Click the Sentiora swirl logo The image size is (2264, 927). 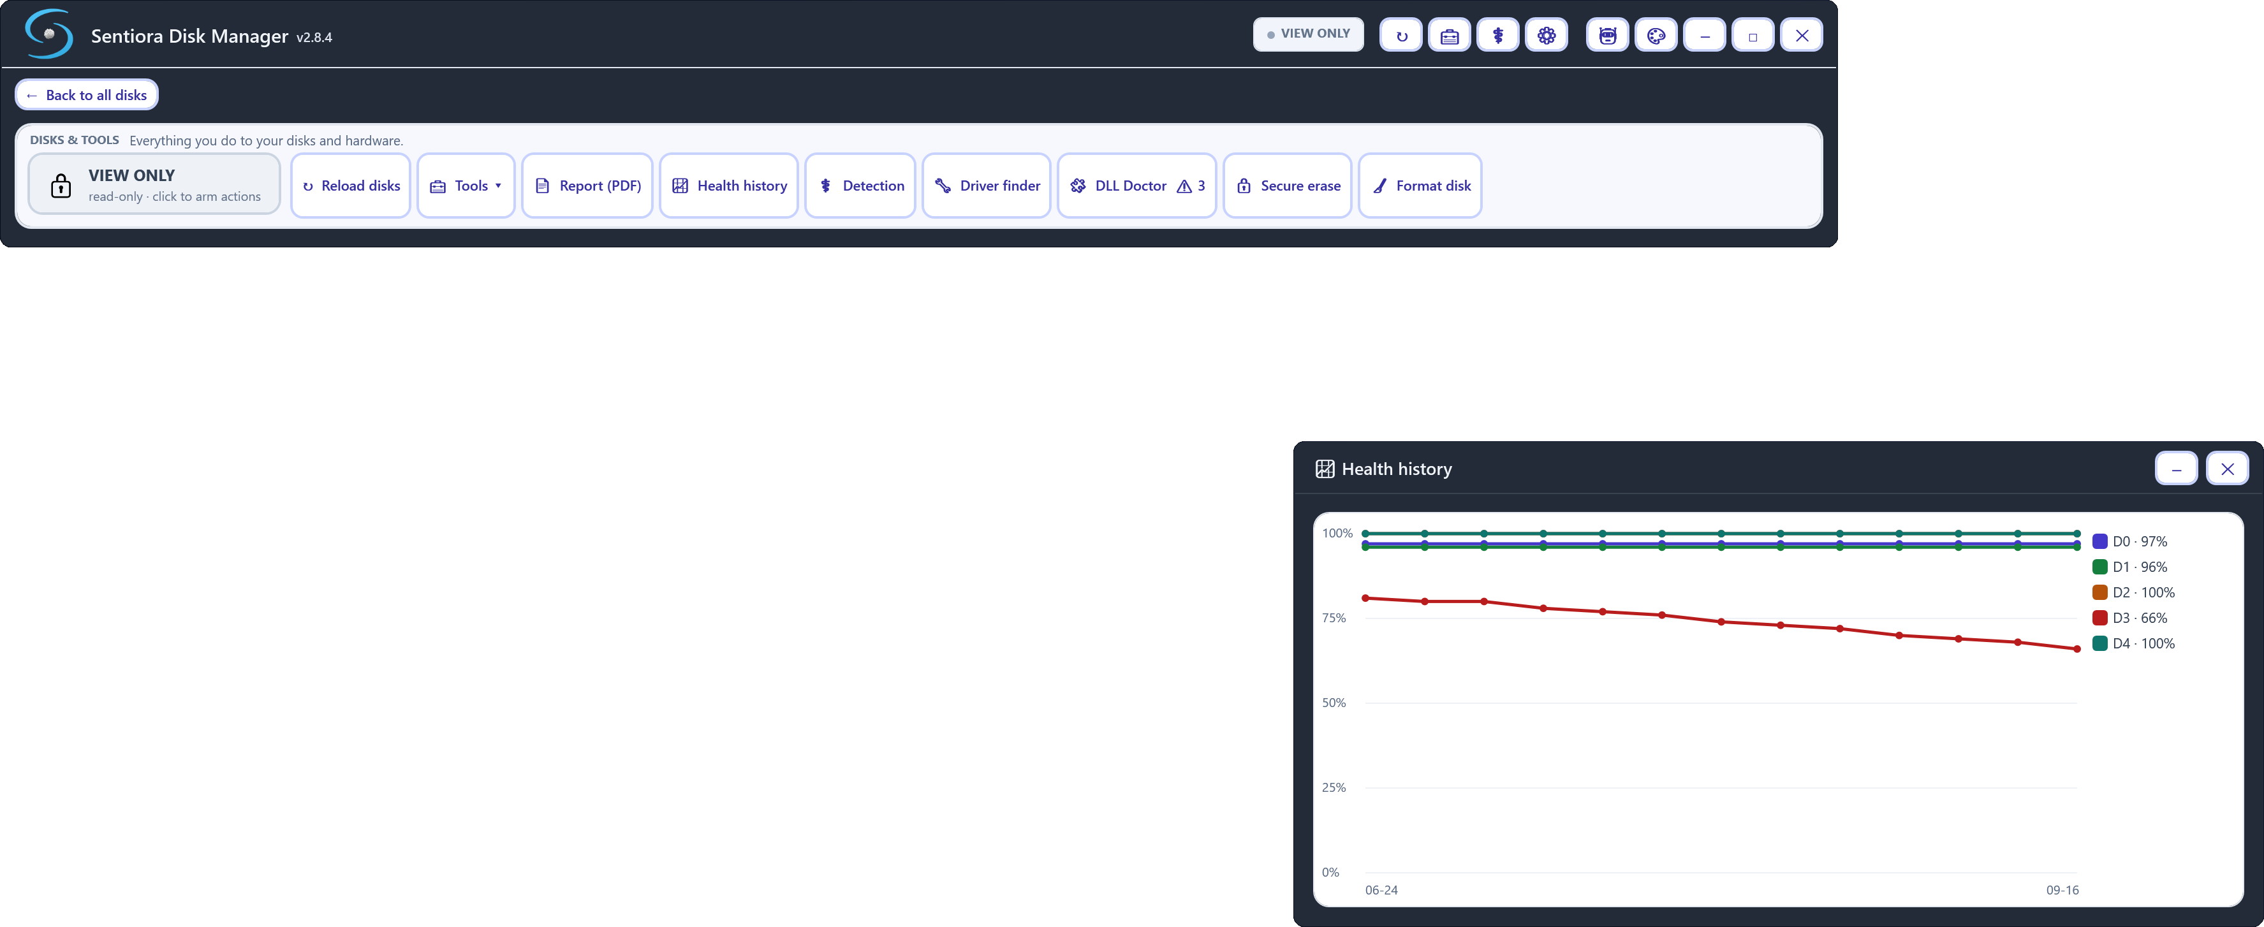(x=48, y=34)
